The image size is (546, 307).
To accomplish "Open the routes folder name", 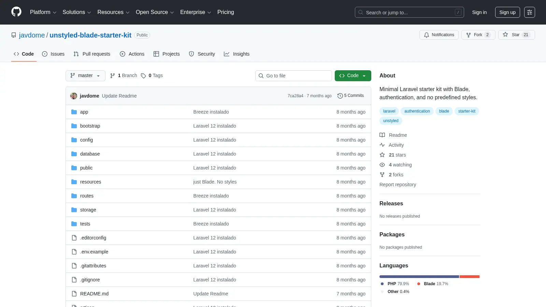I will 87,196.
